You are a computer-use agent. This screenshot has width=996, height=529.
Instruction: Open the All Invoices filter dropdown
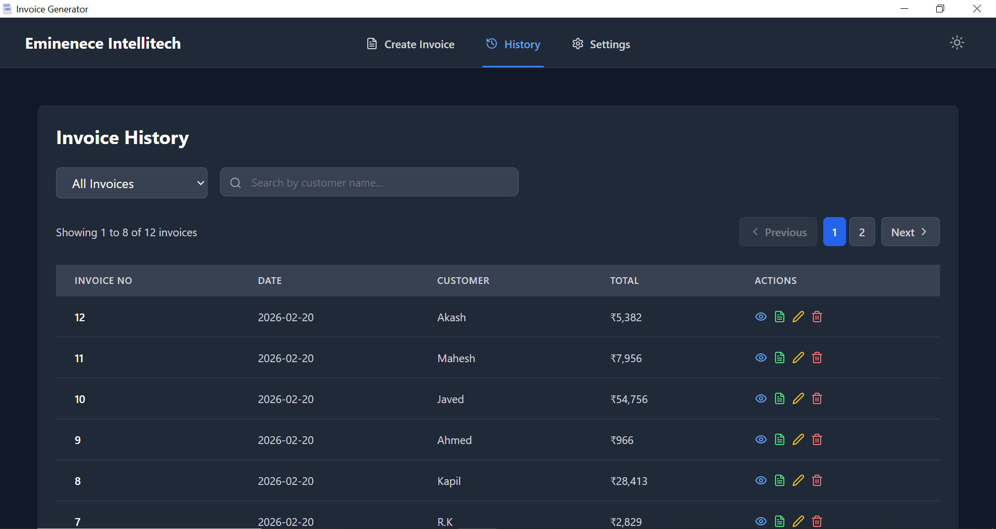click(131, 183)
